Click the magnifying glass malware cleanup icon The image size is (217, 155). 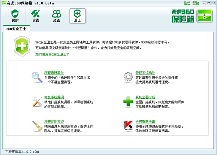[x=37, y=77]
